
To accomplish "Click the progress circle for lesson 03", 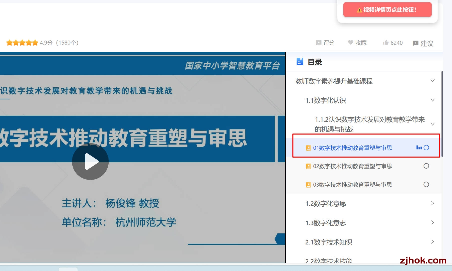I will tap(426, 184).
